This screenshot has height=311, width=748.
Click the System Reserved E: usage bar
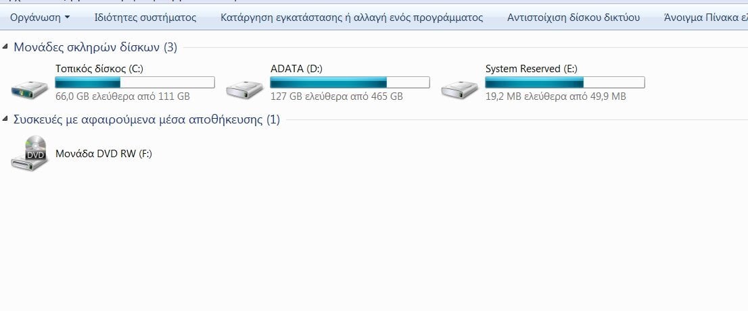565,82
